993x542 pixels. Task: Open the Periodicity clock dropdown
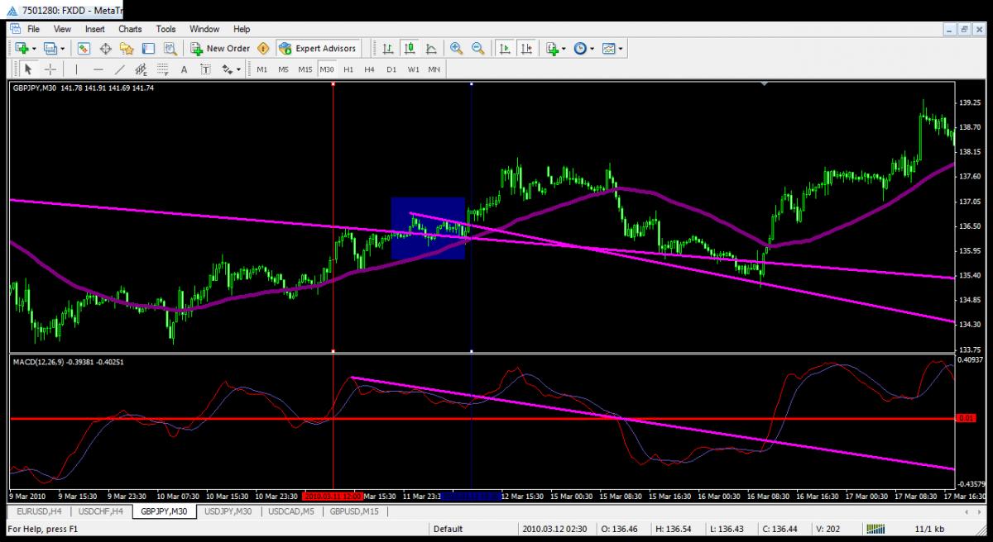(x=583, y=49)
